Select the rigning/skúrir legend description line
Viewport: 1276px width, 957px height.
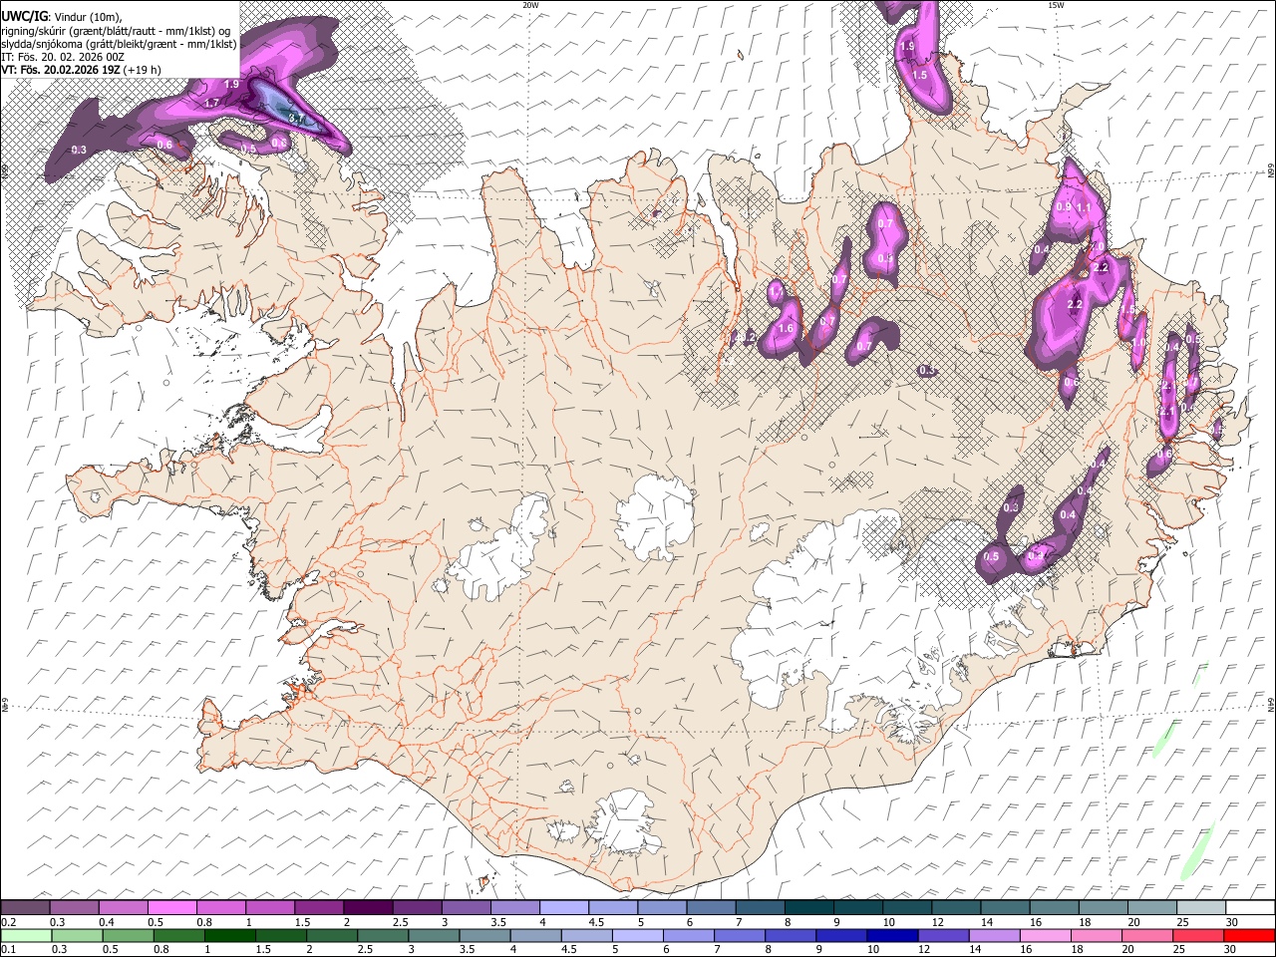point(117,31)
